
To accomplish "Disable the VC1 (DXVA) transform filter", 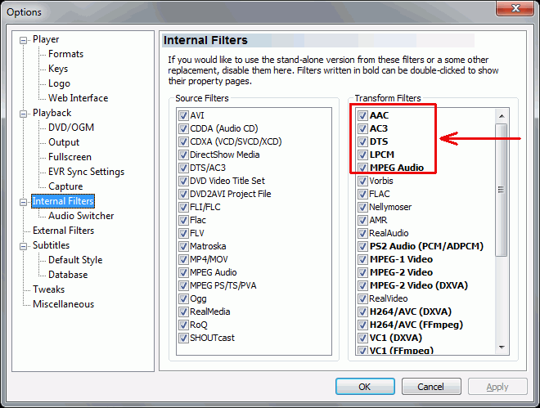I will pos(362,338).
